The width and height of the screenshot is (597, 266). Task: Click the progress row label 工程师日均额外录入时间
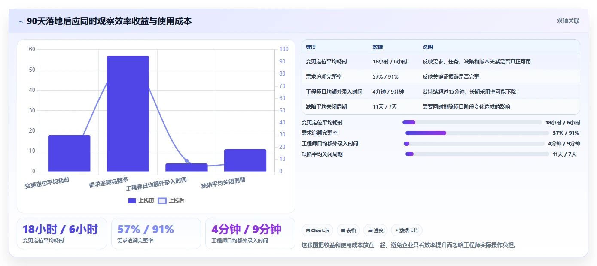330,144
